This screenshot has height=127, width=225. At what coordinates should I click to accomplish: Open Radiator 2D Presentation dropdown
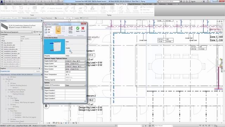coord(76,85)
